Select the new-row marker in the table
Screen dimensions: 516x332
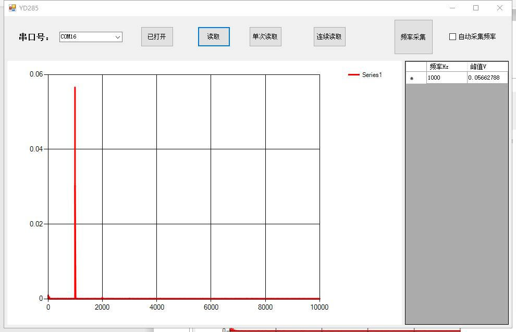(416, 78)
